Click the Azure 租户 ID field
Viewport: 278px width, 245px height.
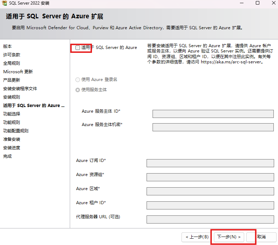click(210, 205)
